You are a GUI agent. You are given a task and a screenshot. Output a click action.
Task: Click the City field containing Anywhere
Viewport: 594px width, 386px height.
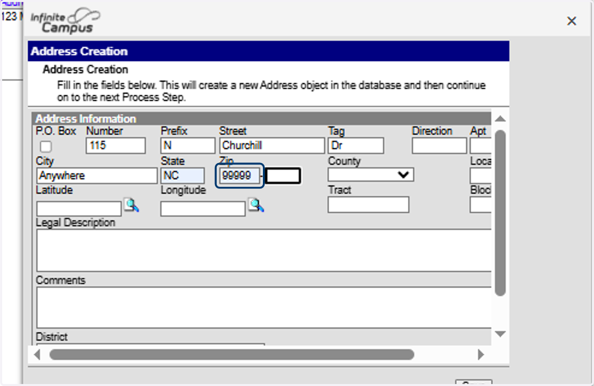pos(97,176)
